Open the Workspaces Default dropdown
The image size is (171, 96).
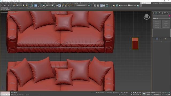coord(165,3)
